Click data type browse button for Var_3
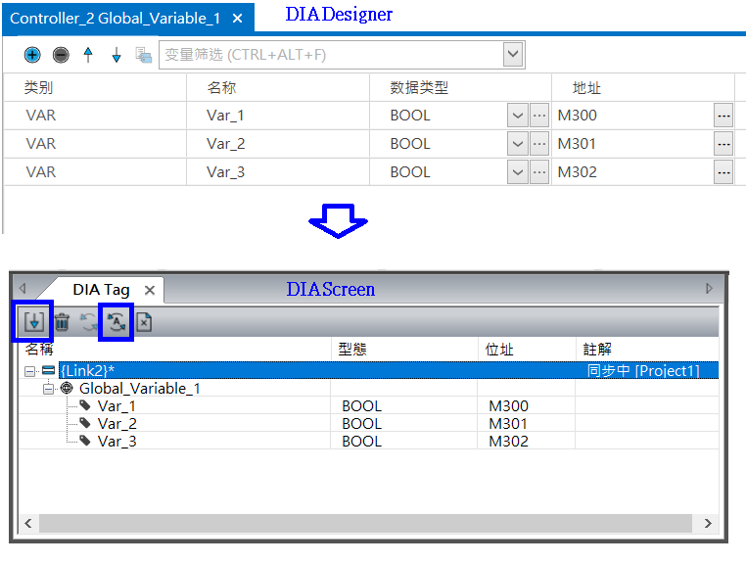This screenshot has height=564, width=746. [x=539, y=172]
